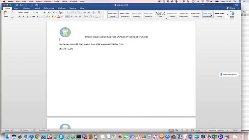Viewport: 249px width, 140px height.
Task: Toggle Underline formatting
Action: [28, 16]
